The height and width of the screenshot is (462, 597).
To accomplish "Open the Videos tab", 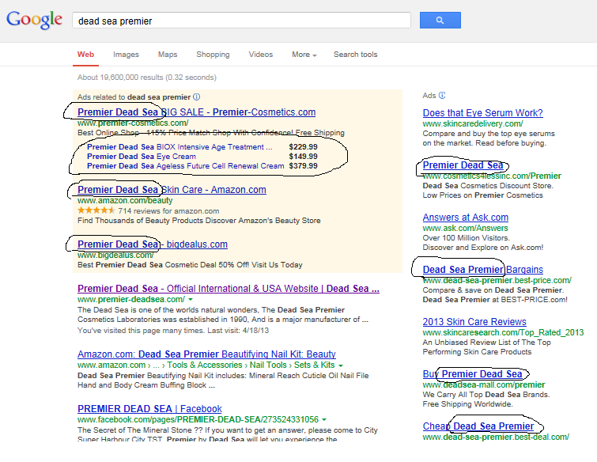I will point(261,55).
